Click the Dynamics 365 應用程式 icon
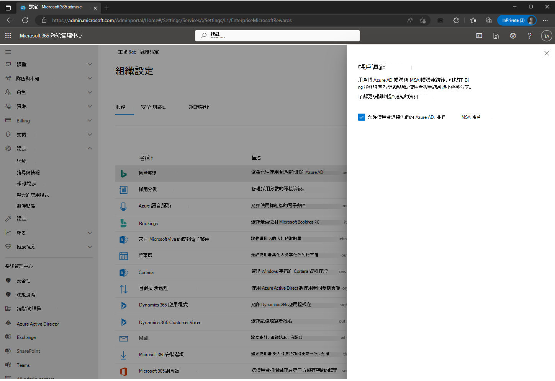This screenshot has height=381, width=555. (123, 305)
